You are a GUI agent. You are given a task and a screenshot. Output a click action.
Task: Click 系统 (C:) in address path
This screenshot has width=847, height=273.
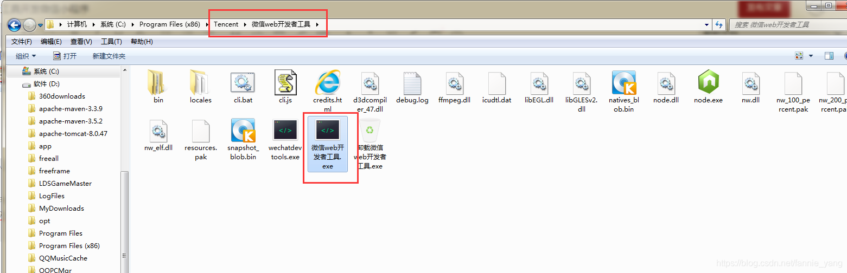(113, 24)
